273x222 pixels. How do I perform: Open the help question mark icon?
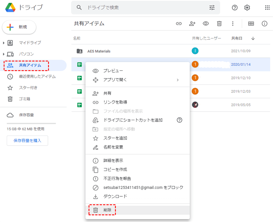[x=235, y=8]
